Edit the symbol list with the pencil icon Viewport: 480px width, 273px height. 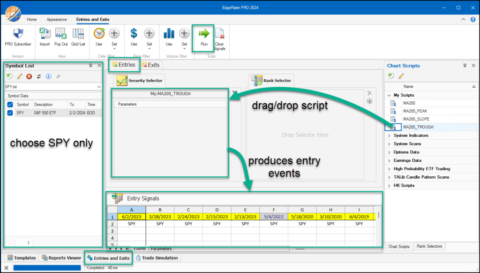(x=20, y=76)
